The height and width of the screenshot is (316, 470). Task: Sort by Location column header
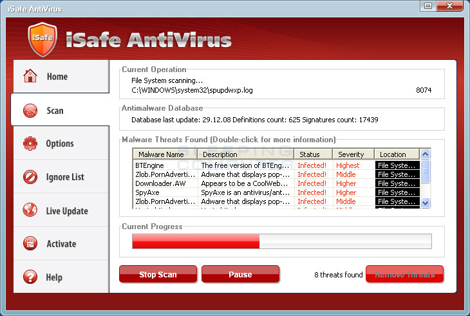[x=397, y=154]
